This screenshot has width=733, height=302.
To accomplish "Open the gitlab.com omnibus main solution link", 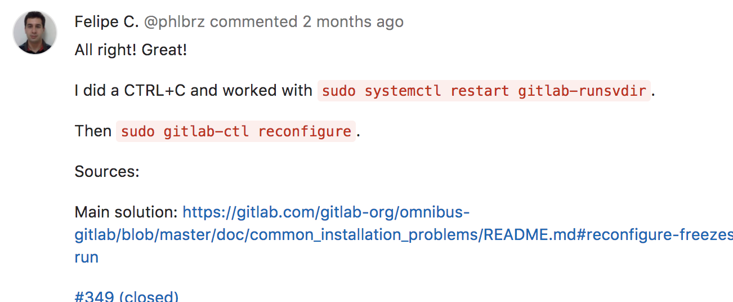I will (326, 212).
